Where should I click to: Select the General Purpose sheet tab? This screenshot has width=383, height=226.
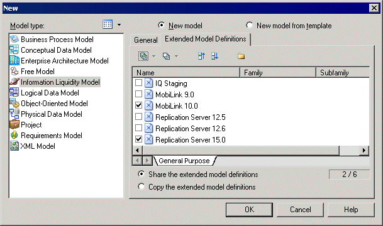[x=184, y=161]
